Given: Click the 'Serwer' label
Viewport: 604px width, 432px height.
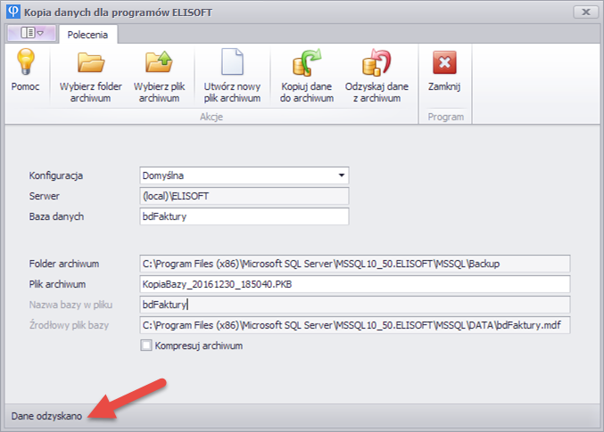Looking at the screenshot, I should [45, 196].
